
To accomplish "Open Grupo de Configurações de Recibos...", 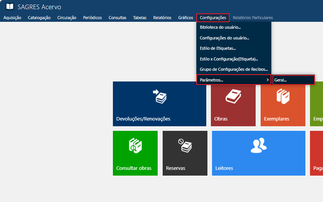I will tap(233, 69).
